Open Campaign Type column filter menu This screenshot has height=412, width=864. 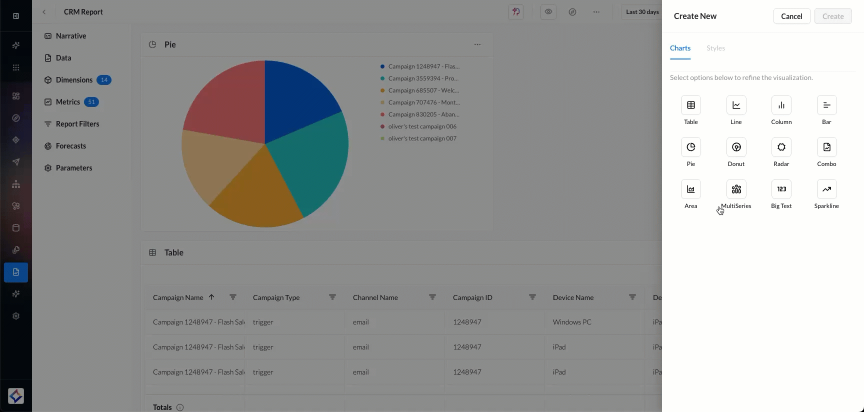332,297
